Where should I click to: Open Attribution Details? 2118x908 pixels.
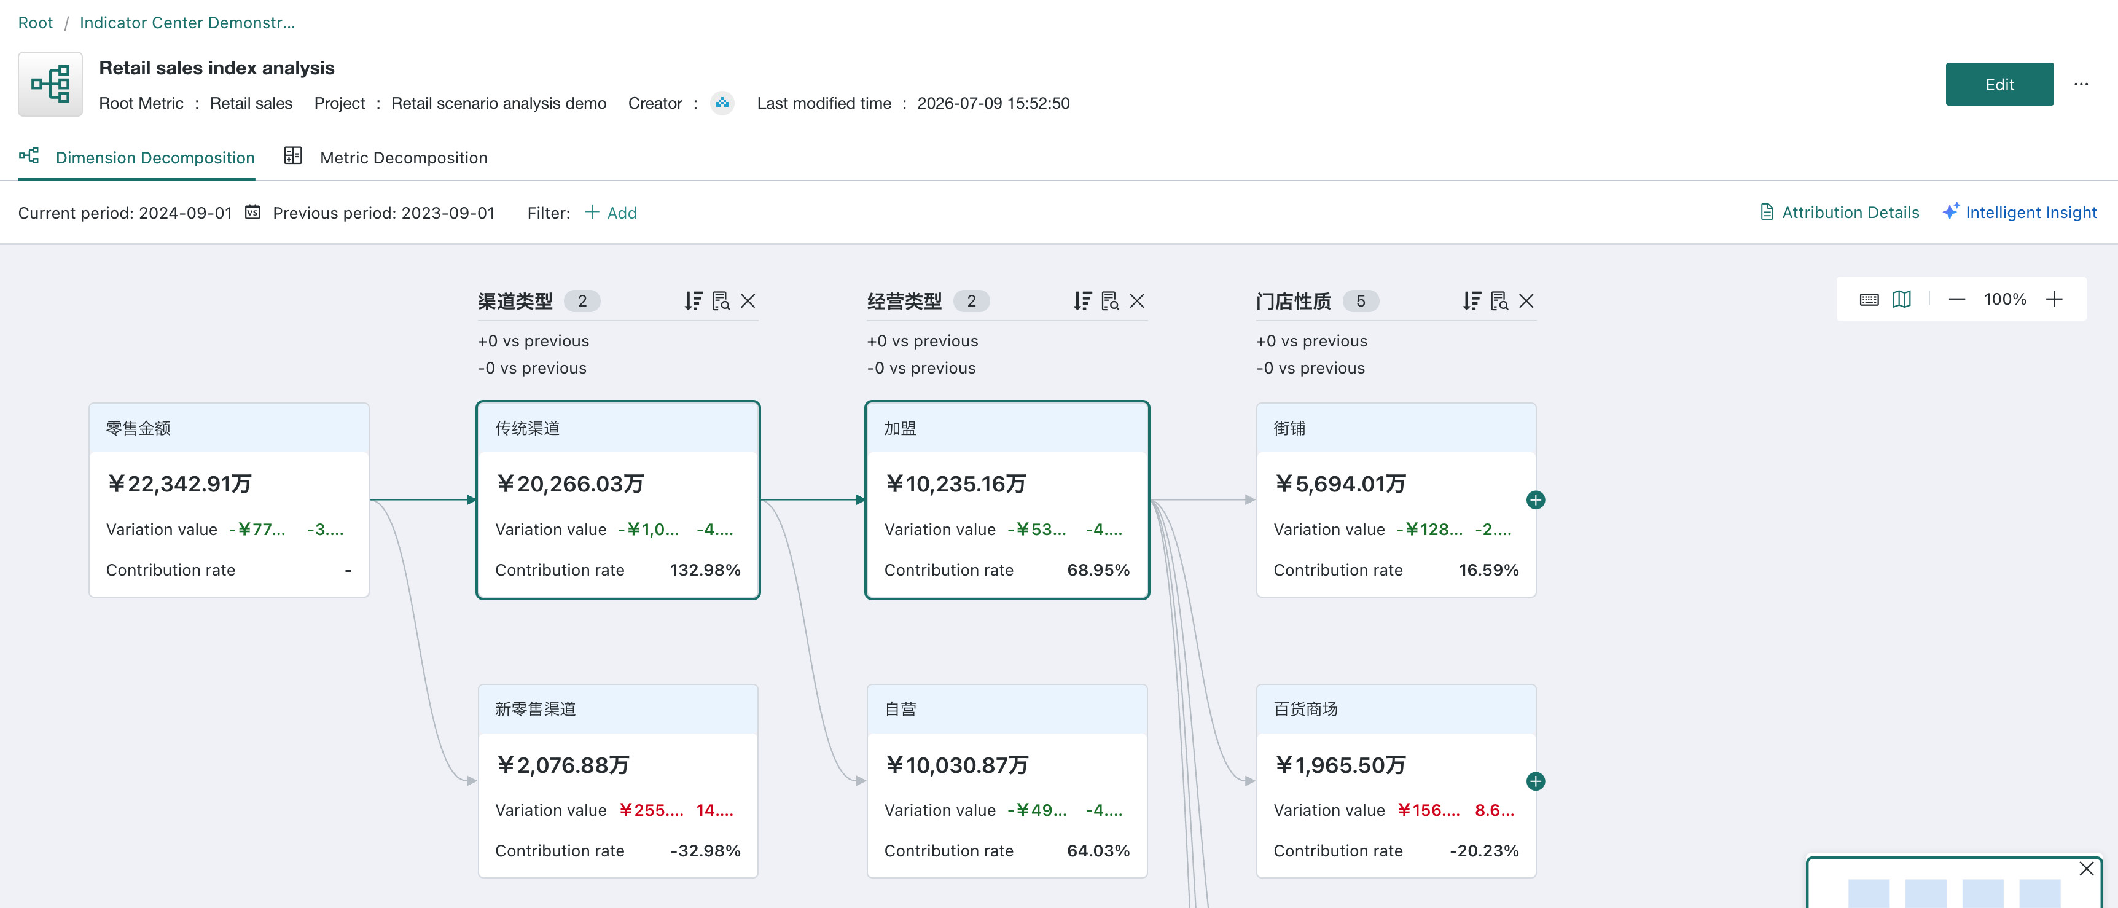coord(1839,212)
